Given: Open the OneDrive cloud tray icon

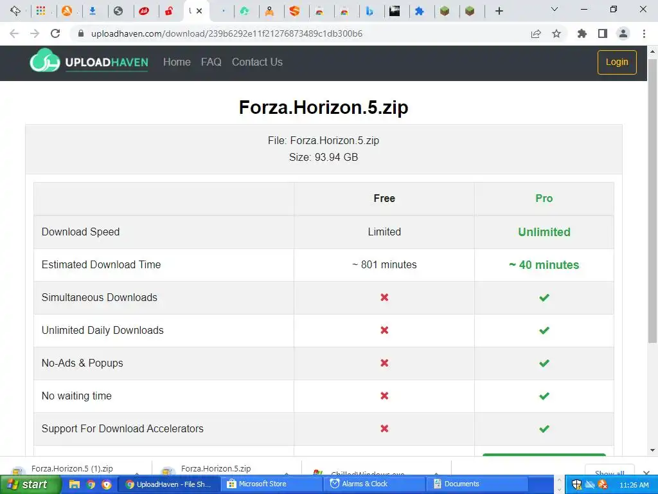Looking at the screenshot, I should click(x=590, y=484).
